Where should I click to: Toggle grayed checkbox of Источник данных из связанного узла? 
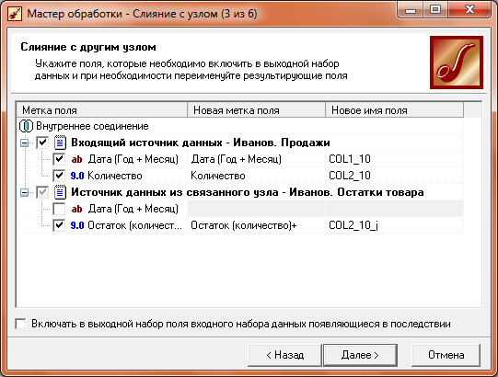click(x=42, y=192)
